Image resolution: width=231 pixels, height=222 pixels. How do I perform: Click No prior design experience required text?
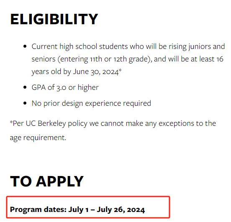[x=91, y=103]
